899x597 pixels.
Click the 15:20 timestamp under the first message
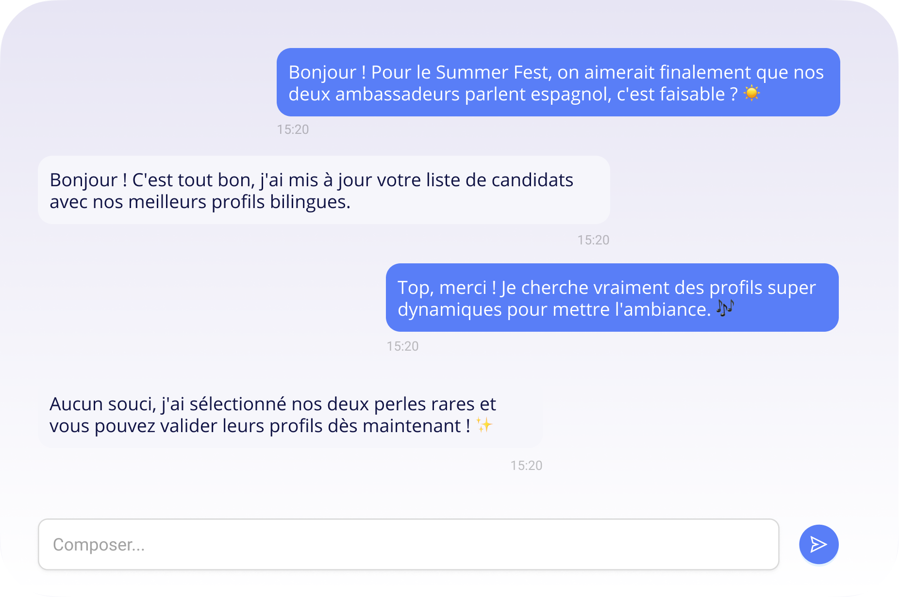point(293,129)
